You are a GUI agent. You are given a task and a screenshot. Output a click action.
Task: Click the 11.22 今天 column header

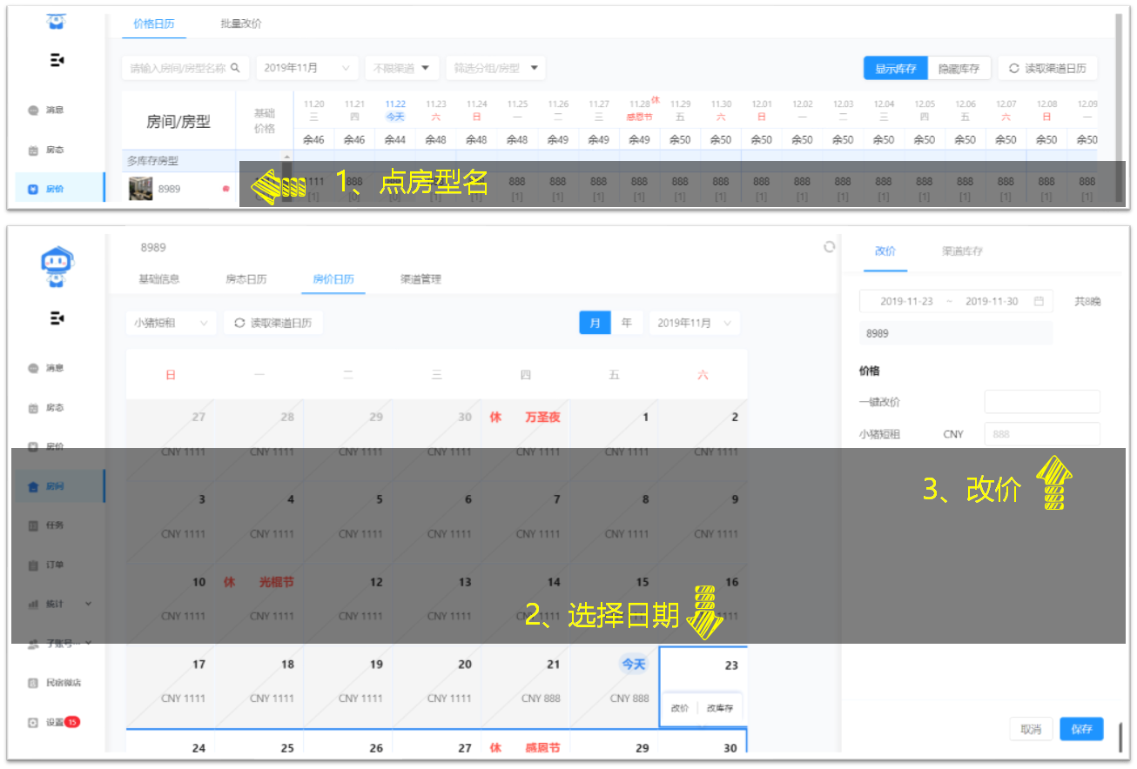click(395, 110)
